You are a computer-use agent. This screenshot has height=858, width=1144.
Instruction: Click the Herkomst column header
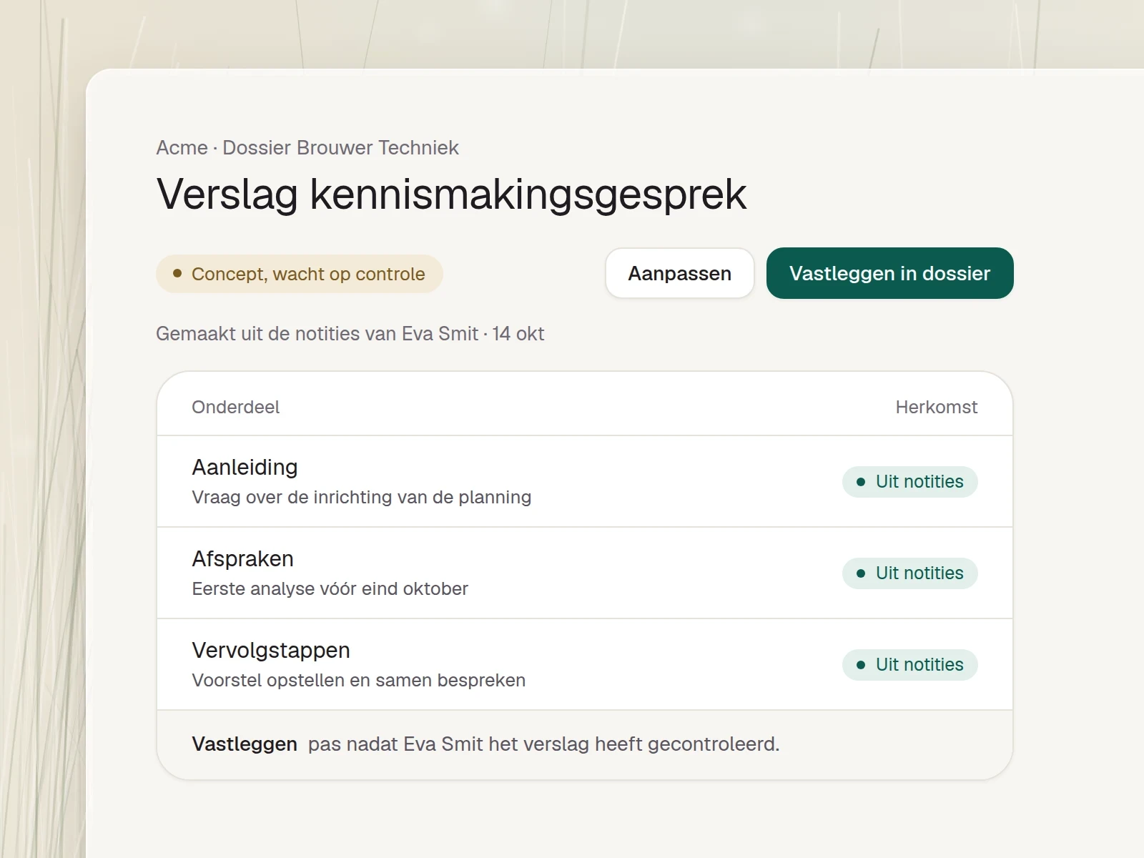pos(936,407)
